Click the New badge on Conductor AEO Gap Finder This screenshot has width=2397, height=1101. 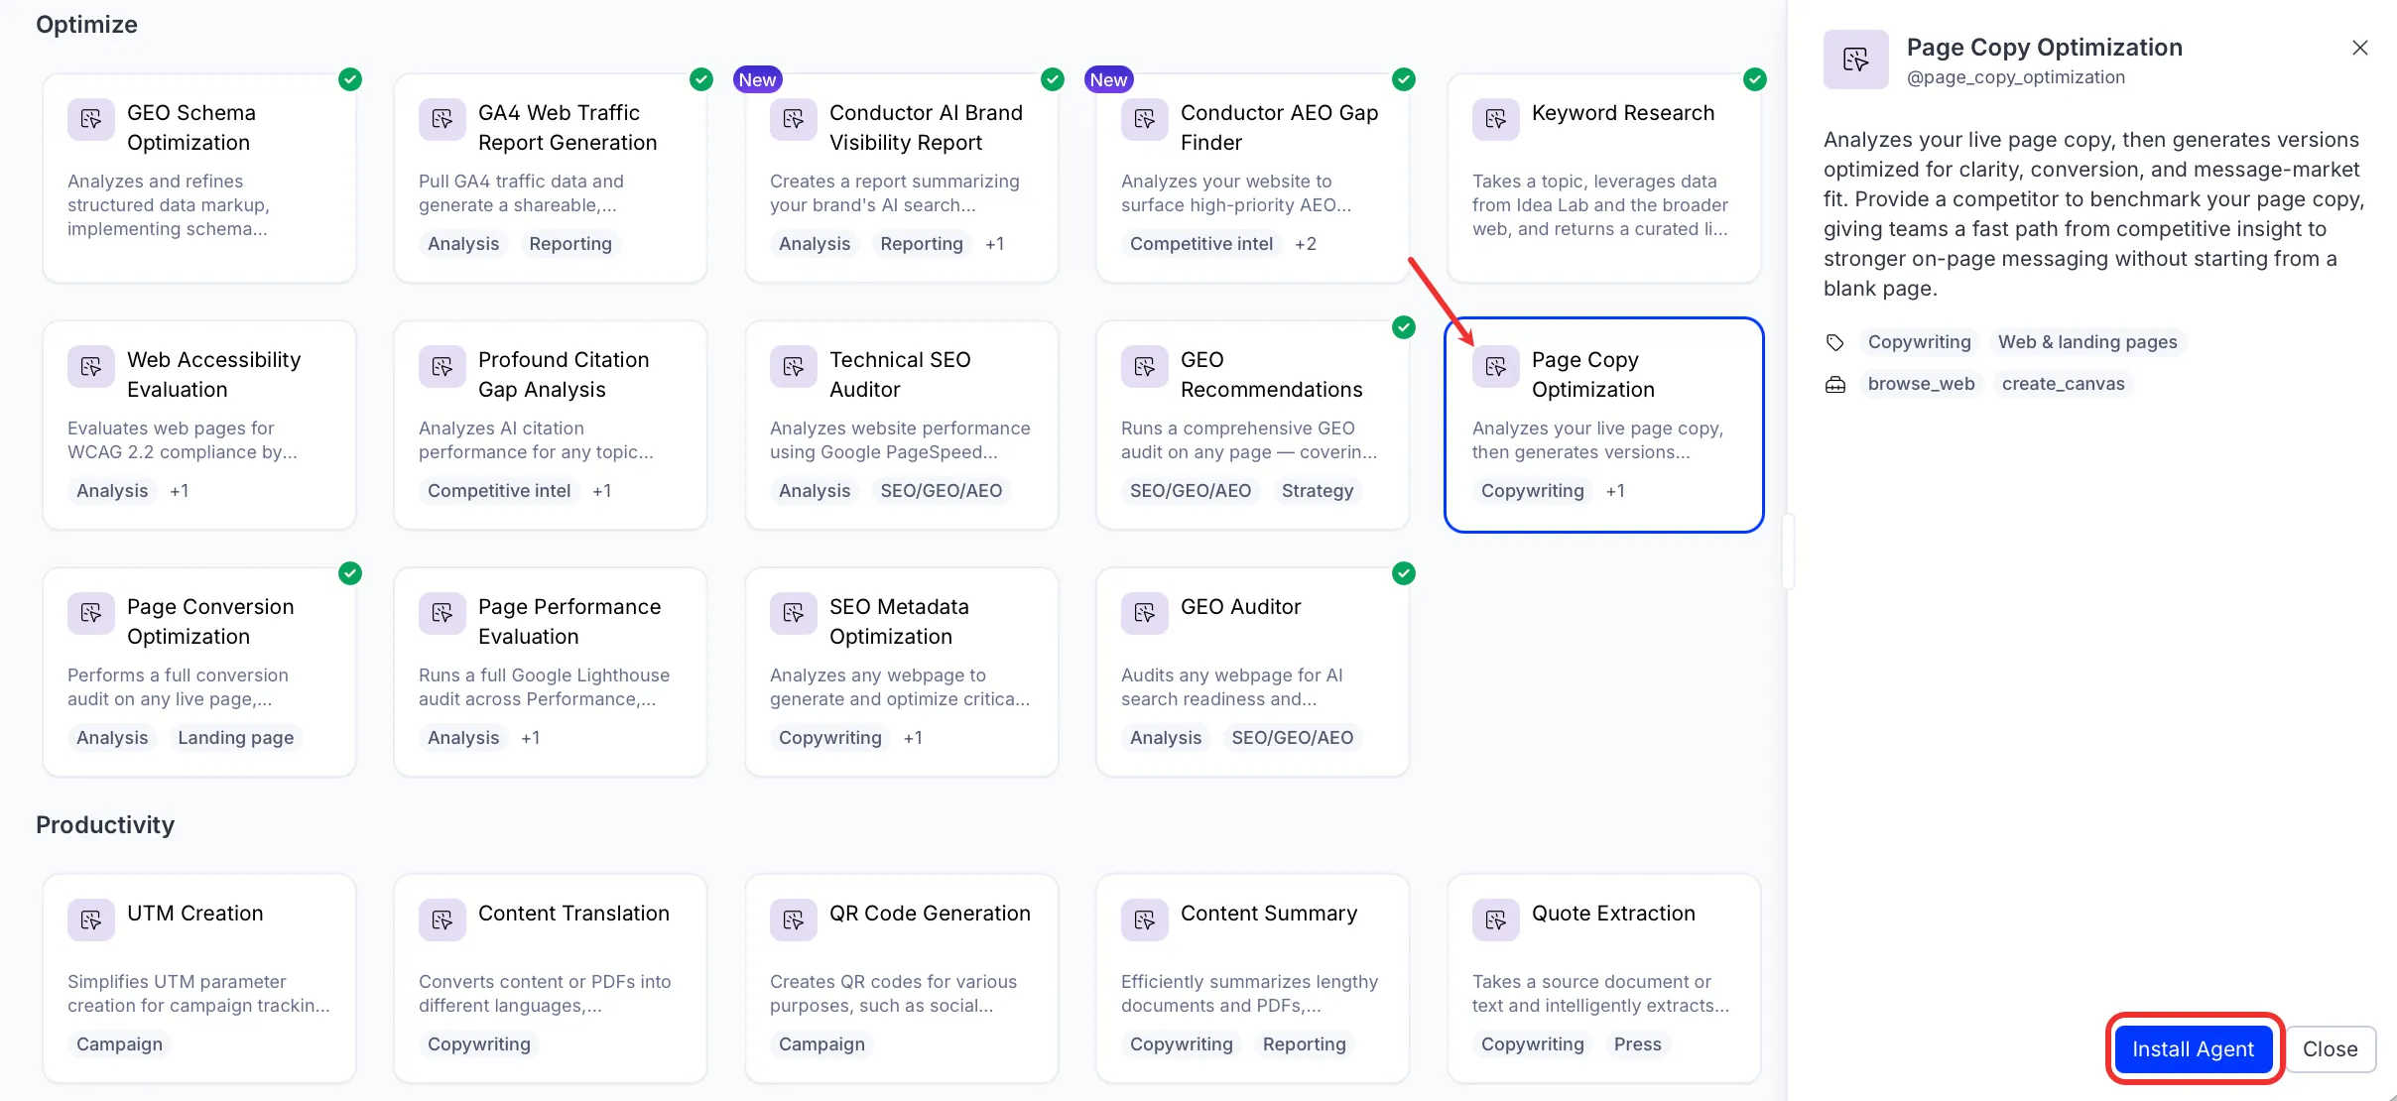tap(1108, 79)
